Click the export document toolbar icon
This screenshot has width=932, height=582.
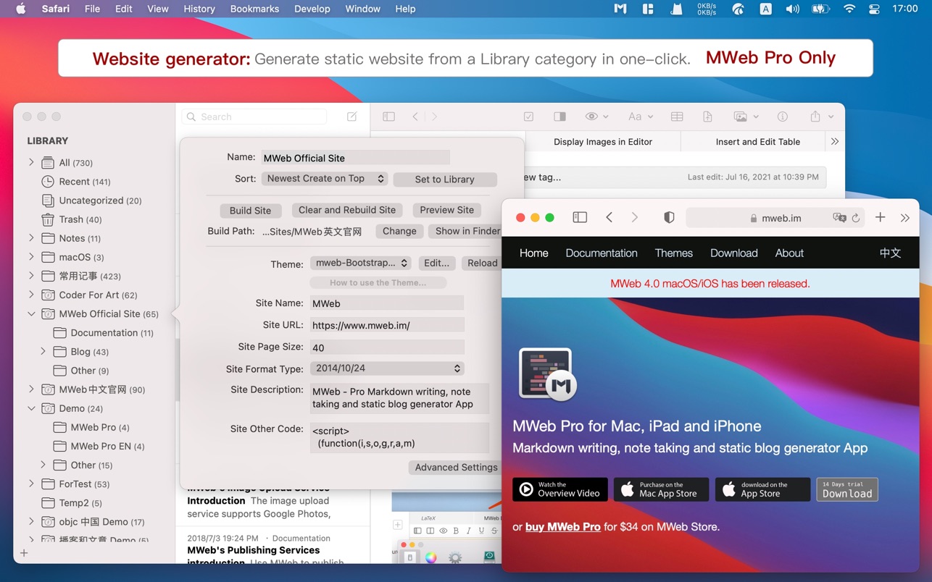707,117
